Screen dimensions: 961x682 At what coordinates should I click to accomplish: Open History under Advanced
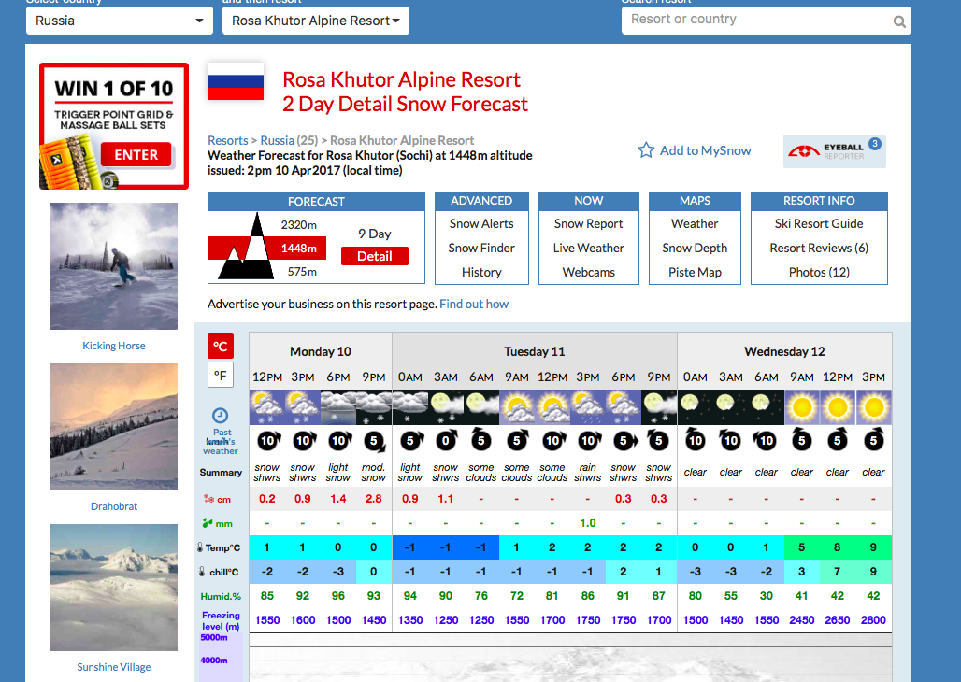[481, 272]
